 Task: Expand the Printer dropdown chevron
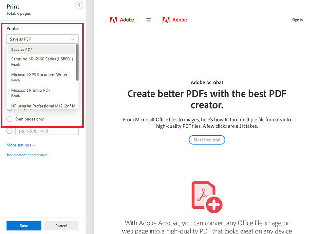pos(72,39)
